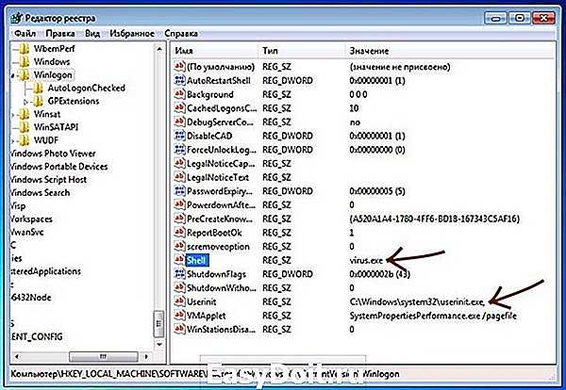This screenshot has height=390, width=566.
Task: Expand the WUDF key arrow
Action: (x=12, y=140)
